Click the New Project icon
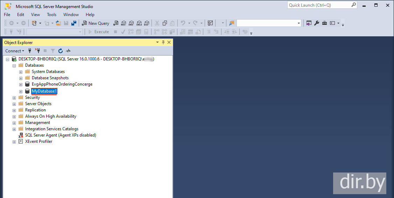The width and height of the screenshot is (394, 198). [x=34, y=23]
